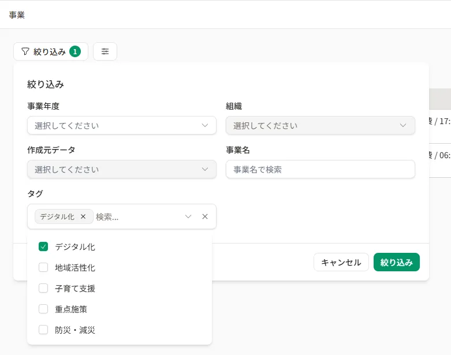
Task: Click the タグ field label
Action: [x=35, y=193]
